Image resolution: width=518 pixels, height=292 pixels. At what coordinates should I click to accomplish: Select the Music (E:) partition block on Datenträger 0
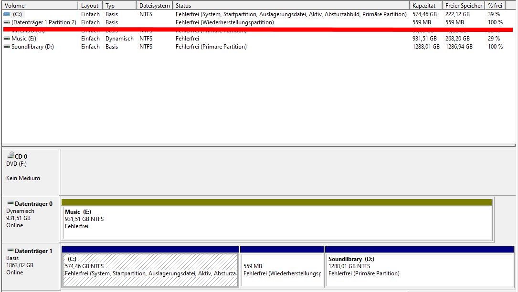[x=277, y=220]
